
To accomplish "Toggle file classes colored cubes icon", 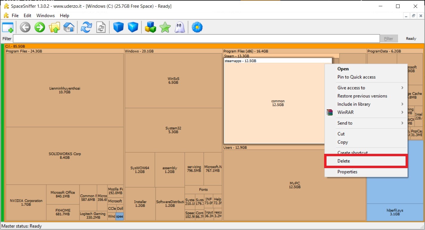I will pos(150,27).
